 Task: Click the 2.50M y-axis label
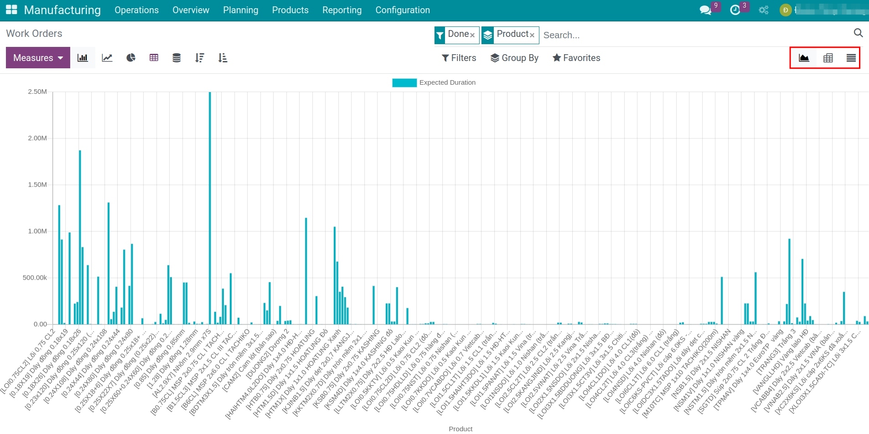click(x=37, y=92)
